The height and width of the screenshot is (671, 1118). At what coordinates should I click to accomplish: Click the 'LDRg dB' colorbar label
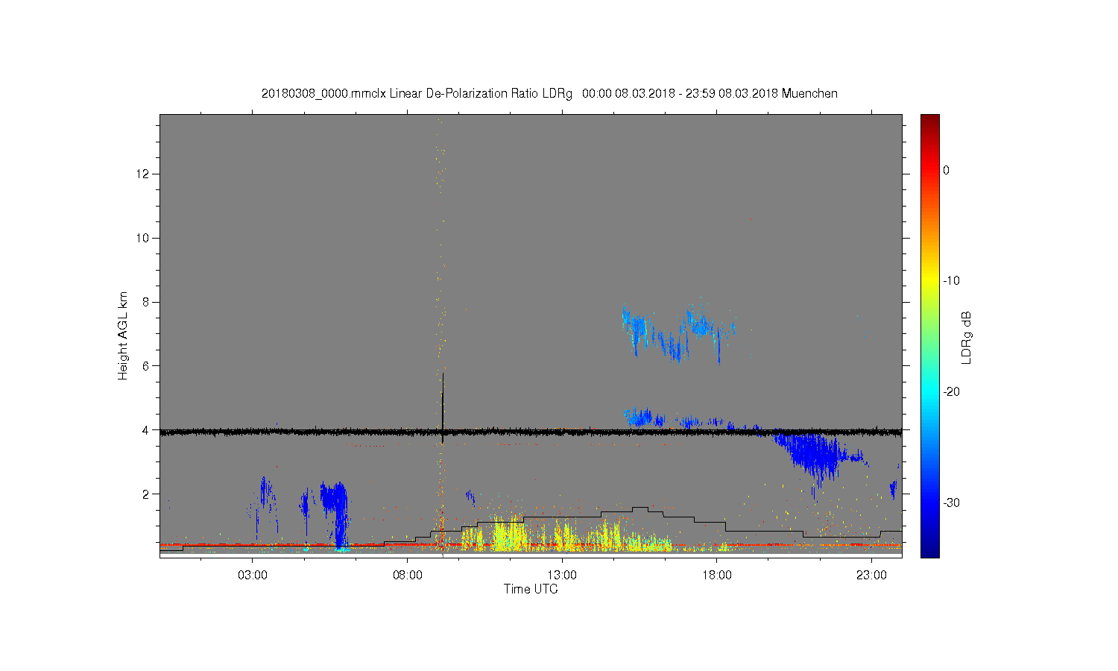(967, 337)
